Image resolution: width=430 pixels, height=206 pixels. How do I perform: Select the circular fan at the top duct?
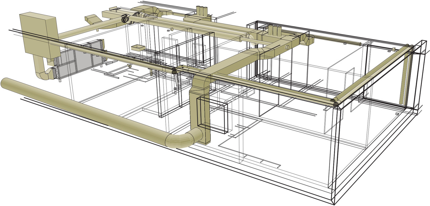pyautogui.click(x=125, y=20)
